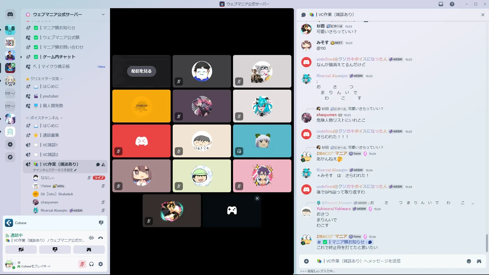Image resolution: width=489 pixels, height=275 pixels.
Task: Toggle microphone mute in user panel
Action: point(82,264)
